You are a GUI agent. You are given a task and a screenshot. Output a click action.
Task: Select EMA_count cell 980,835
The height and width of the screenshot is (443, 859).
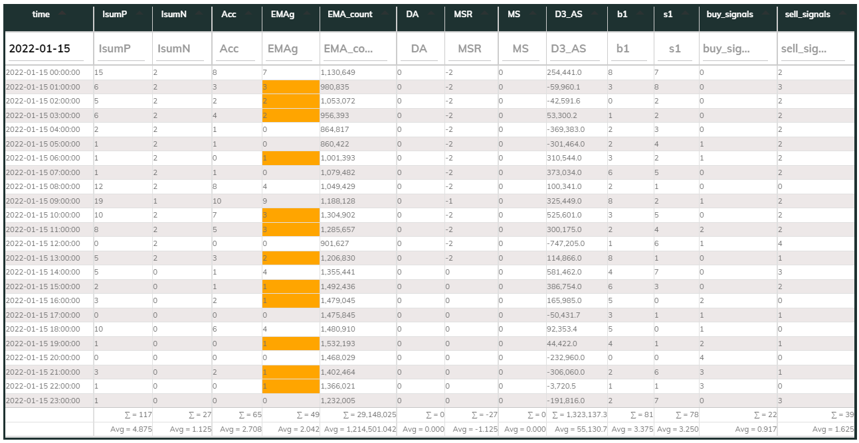(x=358, y=87)
